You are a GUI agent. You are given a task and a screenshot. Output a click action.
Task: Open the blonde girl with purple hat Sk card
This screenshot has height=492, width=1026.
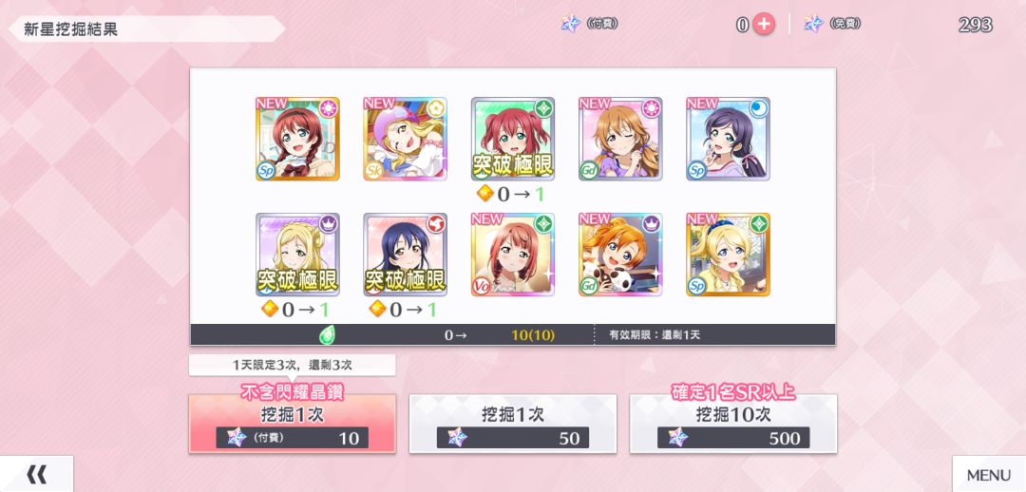[405, 139]
